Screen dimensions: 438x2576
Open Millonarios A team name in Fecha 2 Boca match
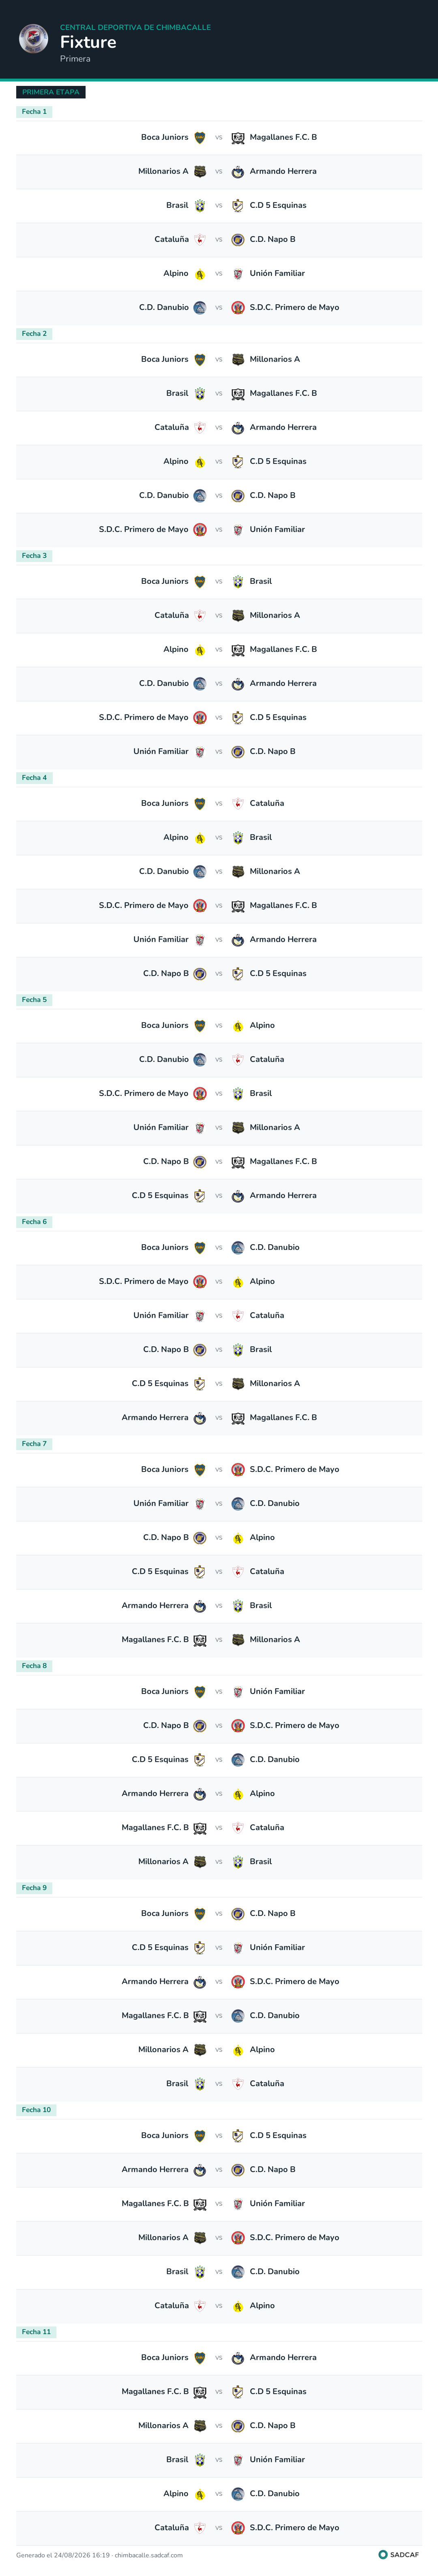pyautogui.click(x=275, y=359)
